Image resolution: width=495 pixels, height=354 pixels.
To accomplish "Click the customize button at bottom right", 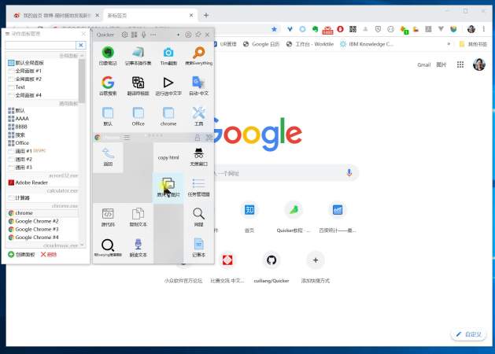I will pyautogui.click(x=469, y=334).
